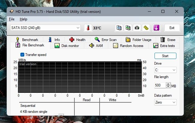Screen dimensions: 195x123
Task: Go to the Extra tests tab
Action: pyautogui.click(x=164, y=46)
